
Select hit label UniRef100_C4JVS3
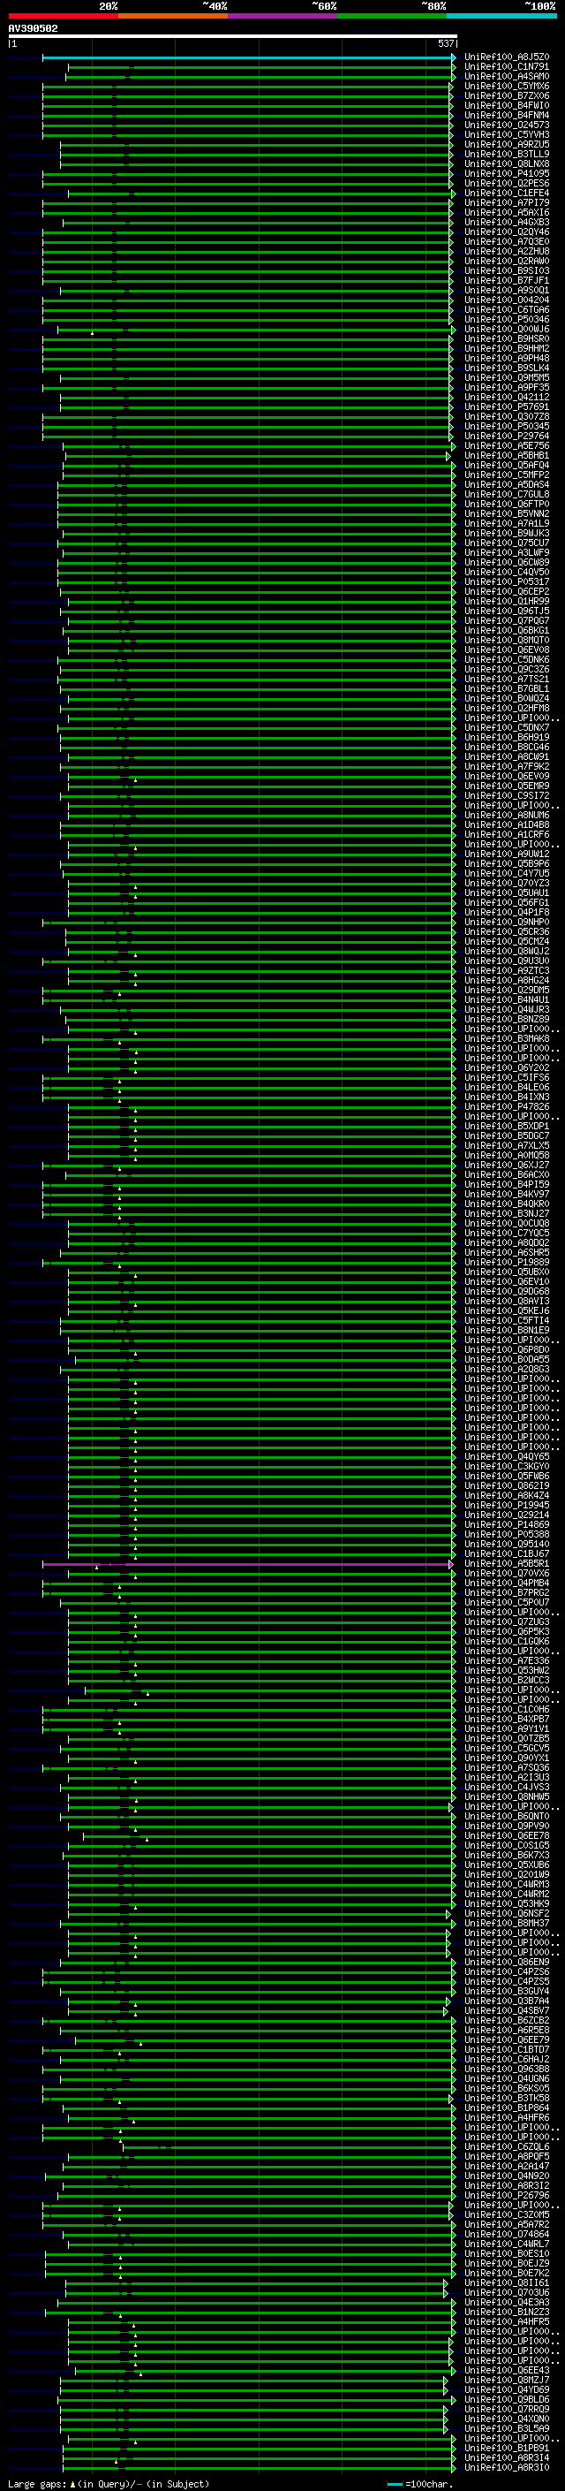[x=507, y=1787]
